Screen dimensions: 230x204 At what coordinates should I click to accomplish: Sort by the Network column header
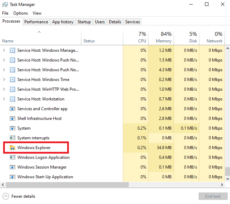coord(212,38)
